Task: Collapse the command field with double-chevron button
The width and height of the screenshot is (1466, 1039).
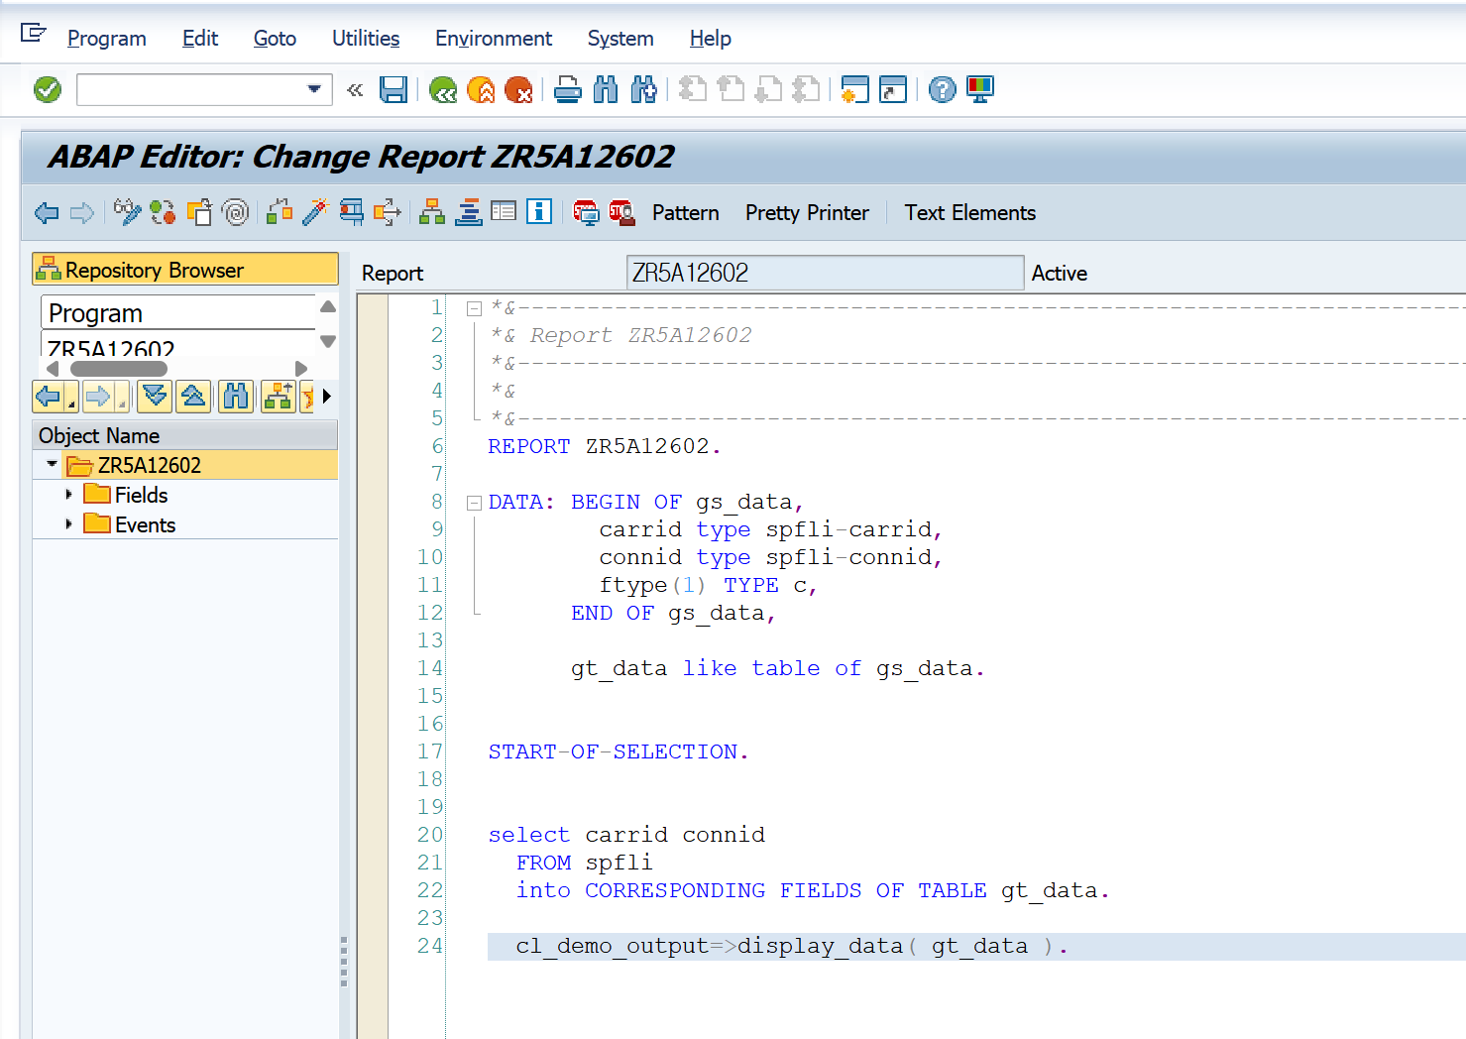Action: (354, 89)
